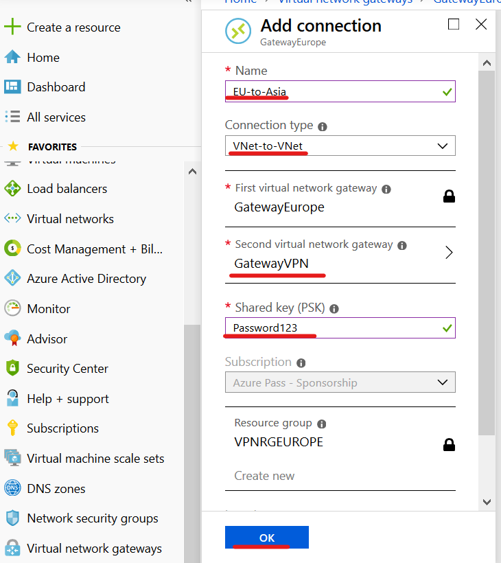Viewport: 501px width, 563px height.
Task: Click the All services list icon
Action: pos(12,117)
